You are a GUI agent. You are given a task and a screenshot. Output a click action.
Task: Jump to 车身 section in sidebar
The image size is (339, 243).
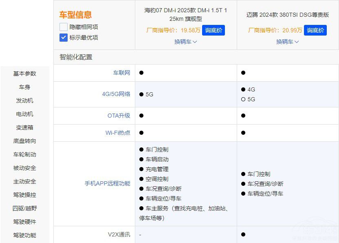[24, 87]
